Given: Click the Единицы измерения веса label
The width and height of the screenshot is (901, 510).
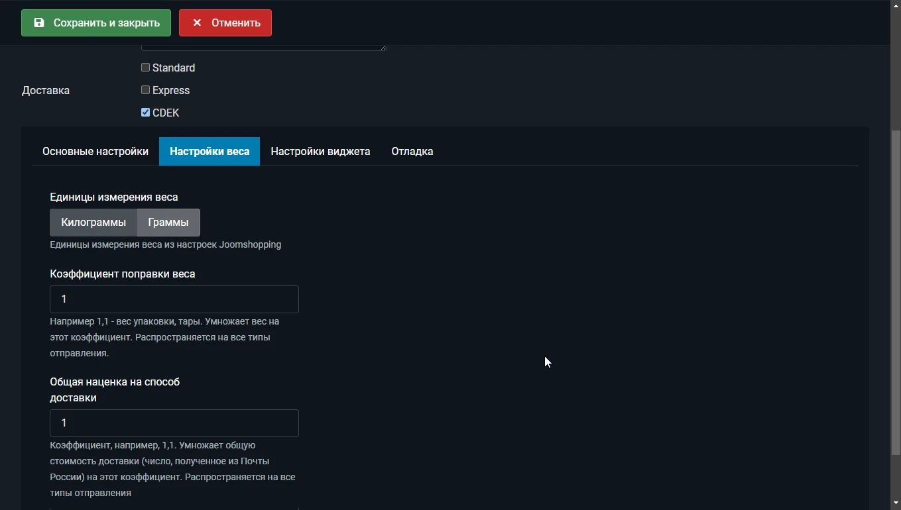Looking at the screenshot, I should pyautogui.click(x=114, y=197).
